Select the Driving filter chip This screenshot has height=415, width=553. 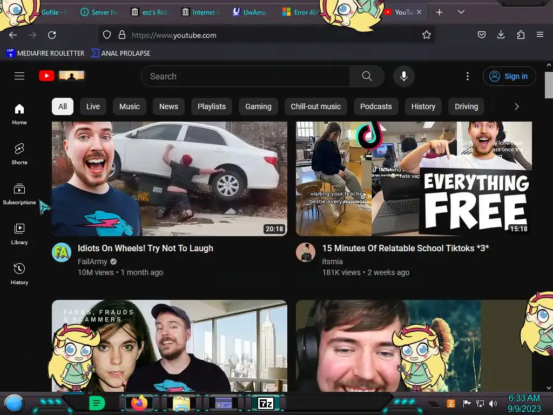coord(466,106)
